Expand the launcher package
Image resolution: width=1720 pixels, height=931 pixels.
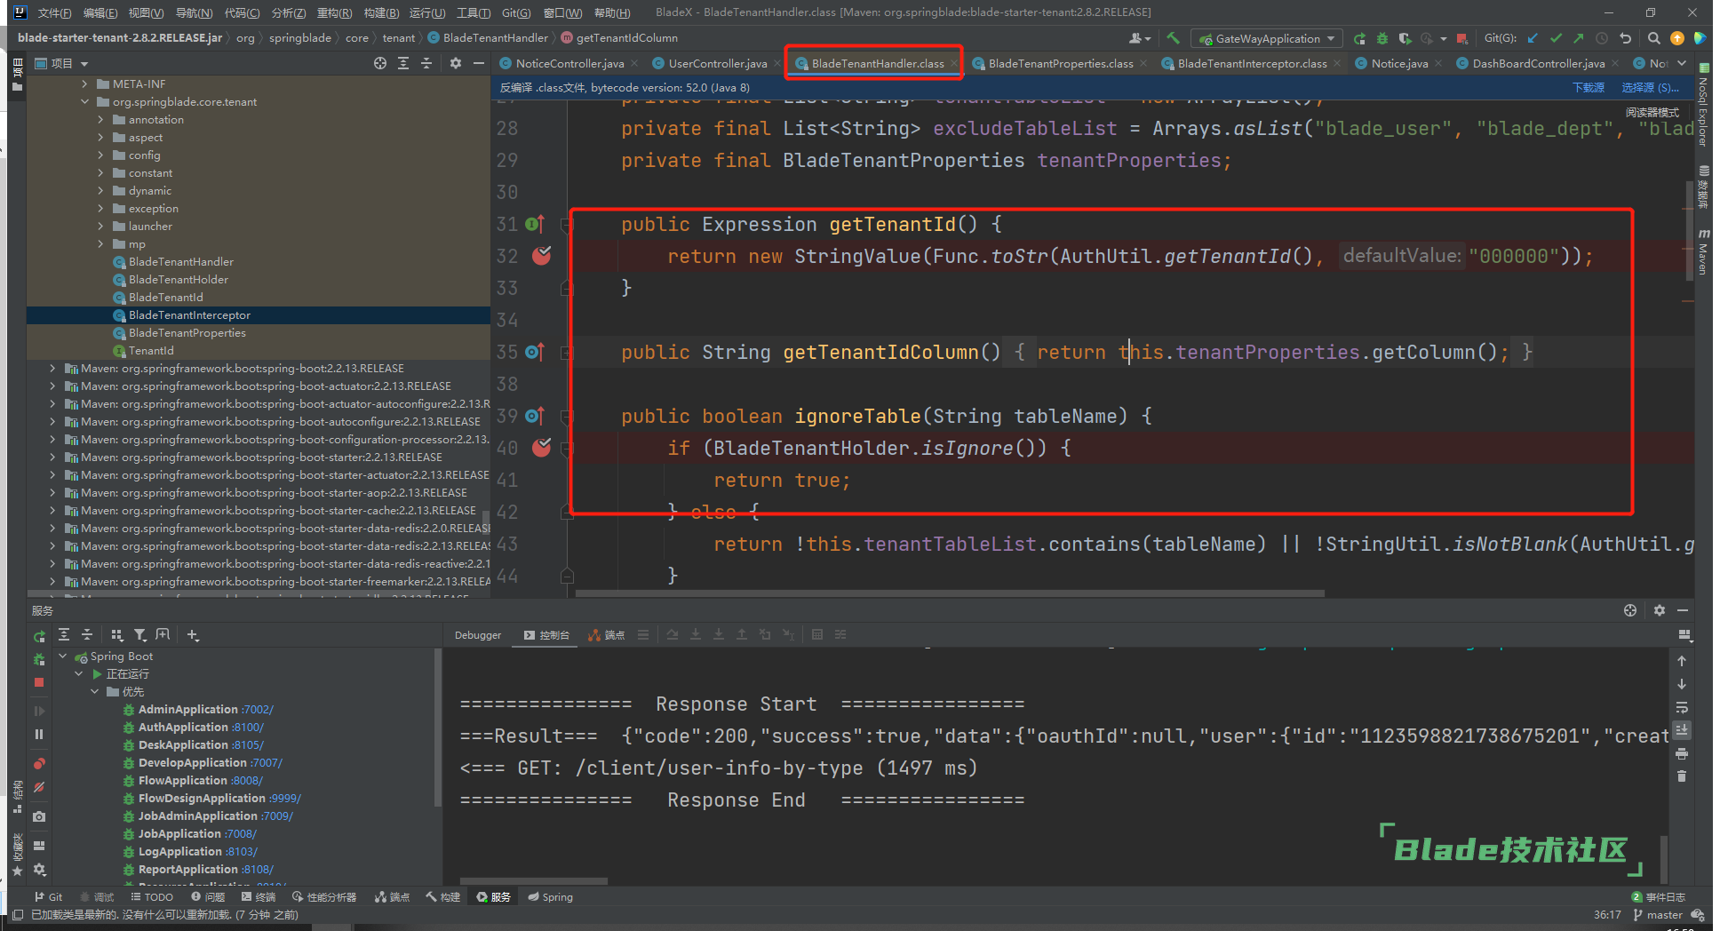100,226
